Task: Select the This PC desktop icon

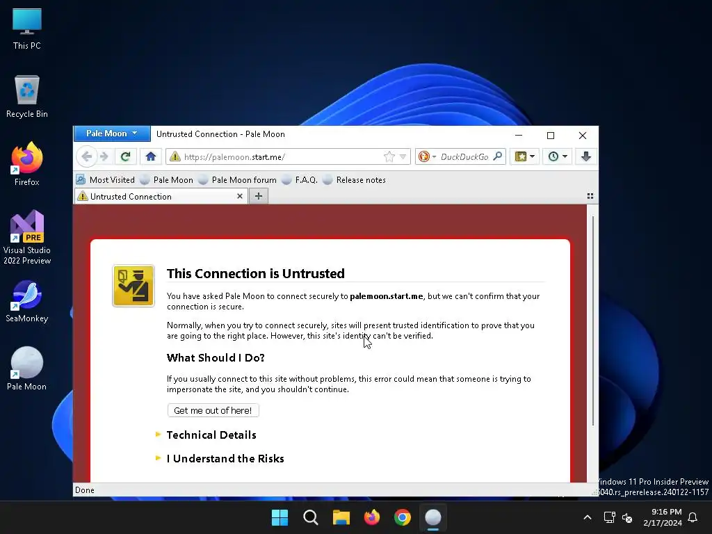Action: click(27, 29)
